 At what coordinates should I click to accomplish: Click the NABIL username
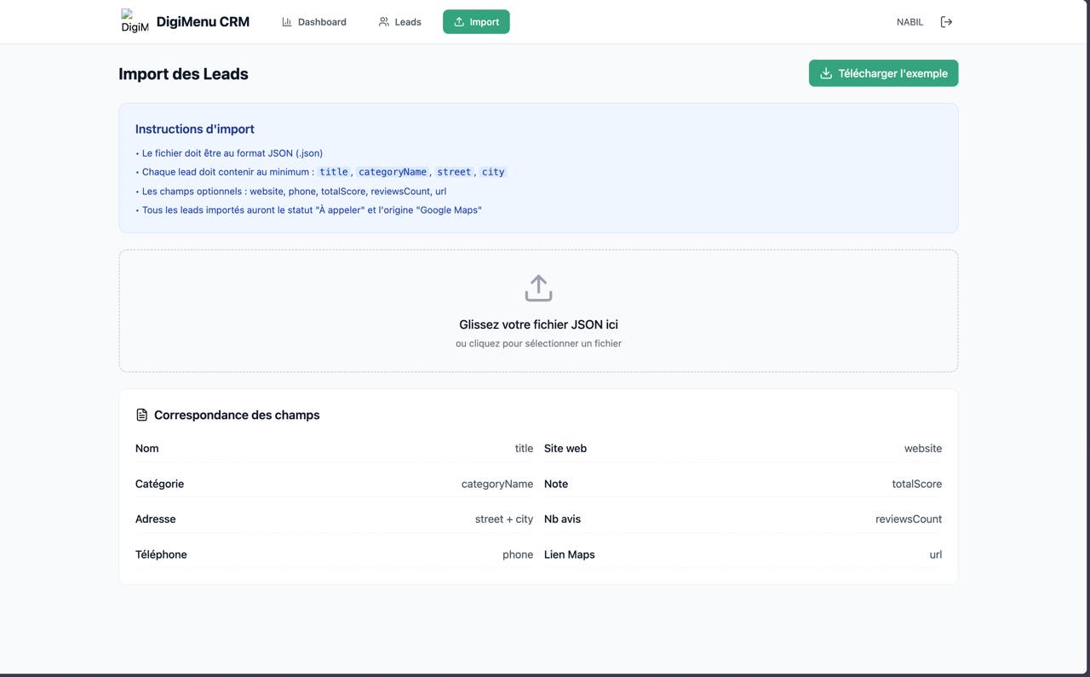(x=909, y=22)
